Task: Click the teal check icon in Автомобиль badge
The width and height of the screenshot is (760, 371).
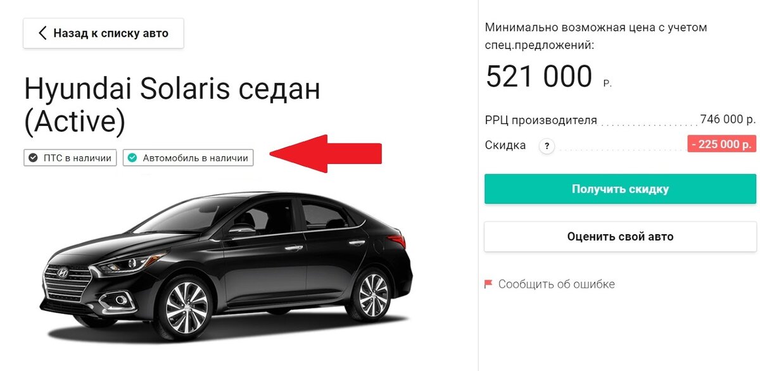Action: (132, 158)
